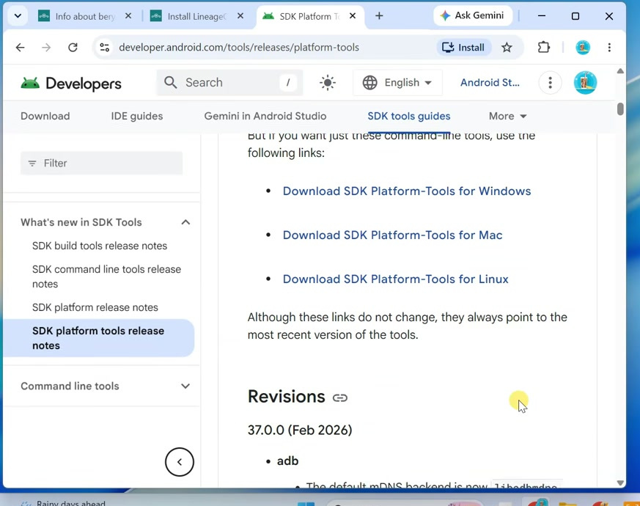This screenshot has height=506, width=640.
Task: Click the scrollbar up arrow
Action: (620, 71)
